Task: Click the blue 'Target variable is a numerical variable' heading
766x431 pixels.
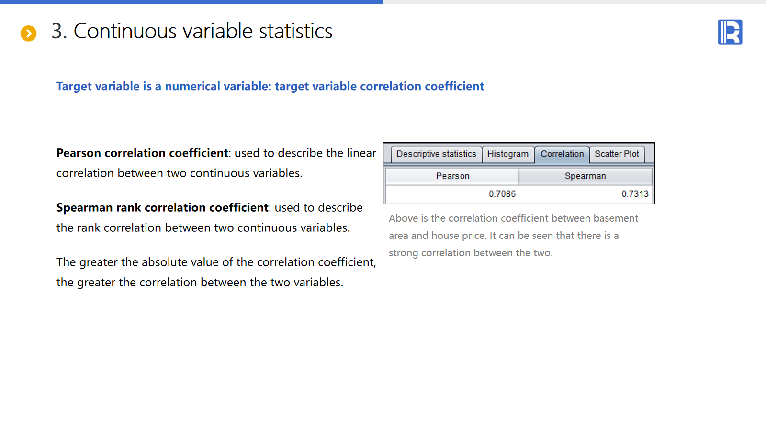Action: click(270, 86)
